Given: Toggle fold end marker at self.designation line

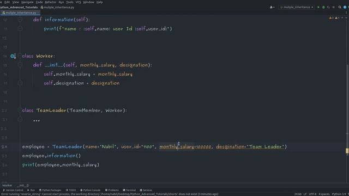Looking at the screenshot, I should click(20, 83).
